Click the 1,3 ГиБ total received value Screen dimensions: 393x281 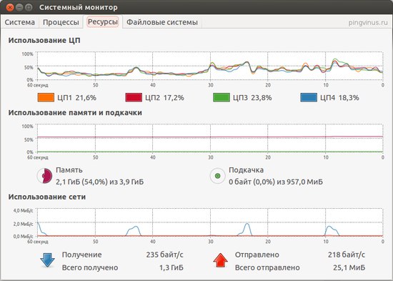(171, 267)
